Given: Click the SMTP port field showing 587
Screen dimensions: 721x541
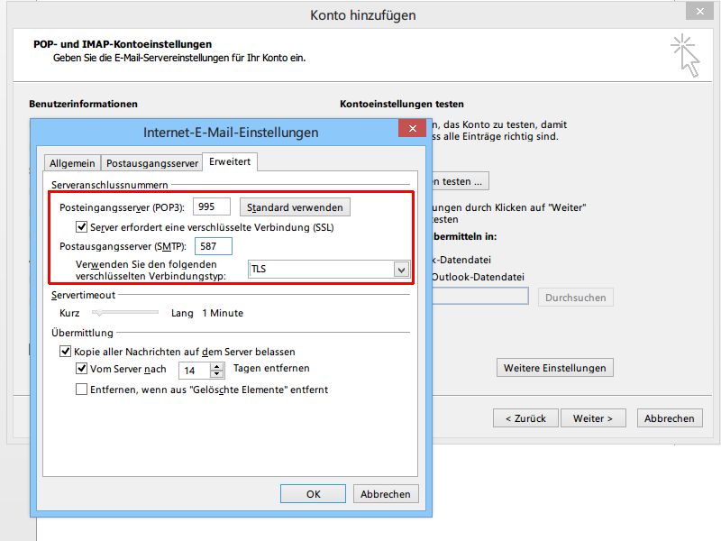Looking at the screenshot, I should [214, 246].
